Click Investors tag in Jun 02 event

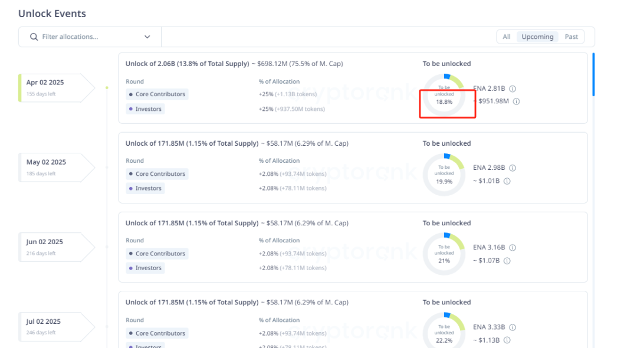click(x=145, y=268)
